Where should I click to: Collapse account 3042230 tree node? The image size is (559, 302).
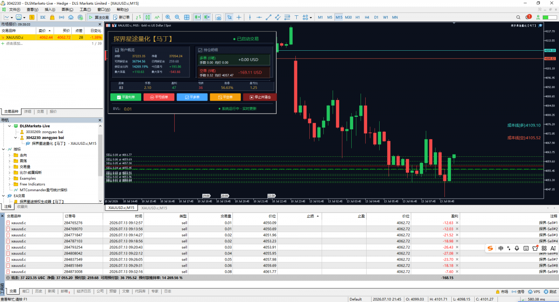coord(15,138)
